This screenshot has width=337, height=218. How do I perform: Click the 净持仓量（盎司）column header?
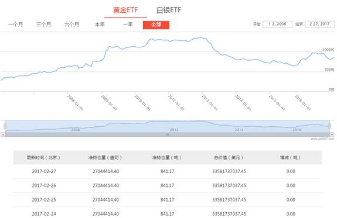[x=105, y=158]
